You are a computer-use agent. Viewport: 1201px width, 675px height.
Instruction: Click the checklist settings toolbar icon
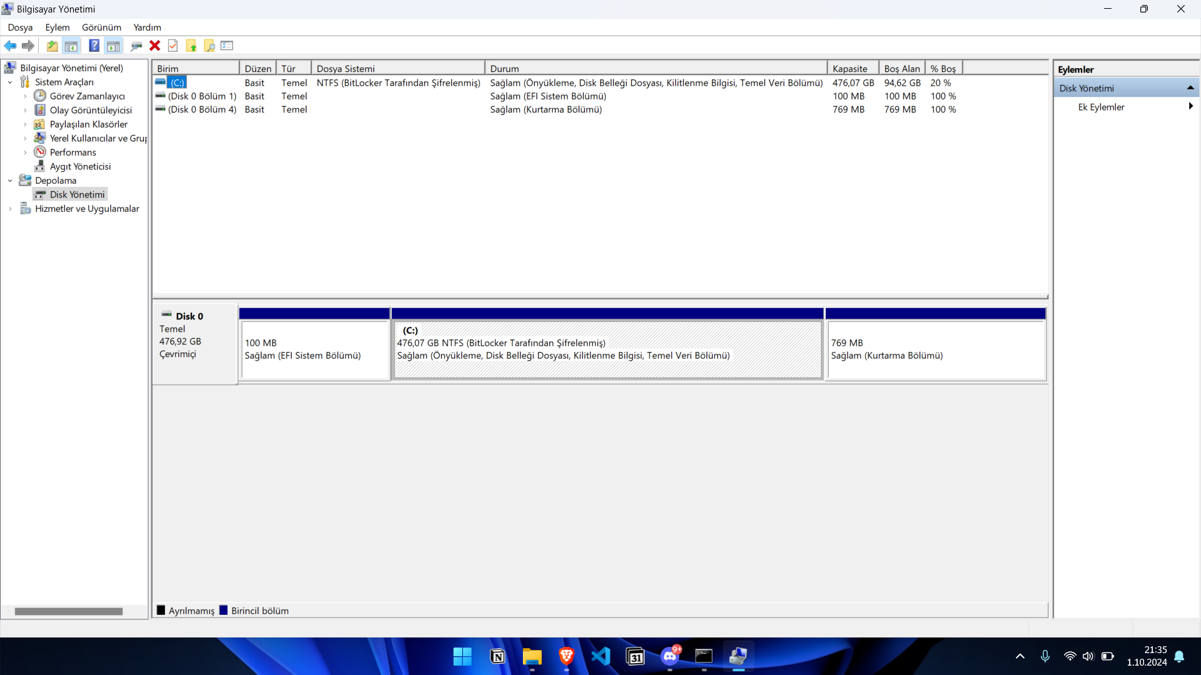[x=227, y=46]
